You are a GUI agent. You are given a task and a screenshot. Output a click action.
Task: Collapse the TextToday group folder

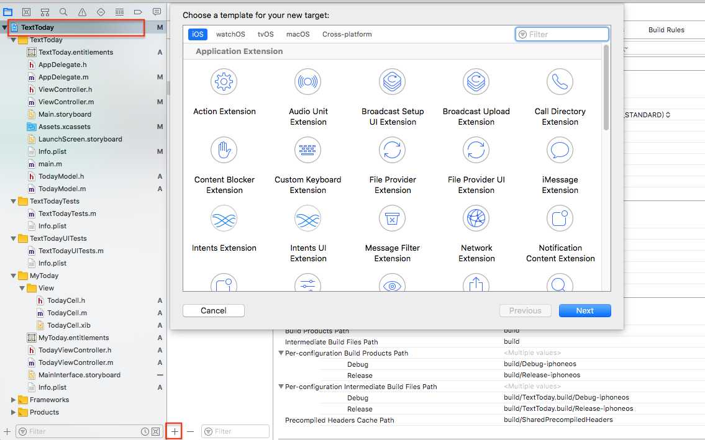tap(14, 40)
